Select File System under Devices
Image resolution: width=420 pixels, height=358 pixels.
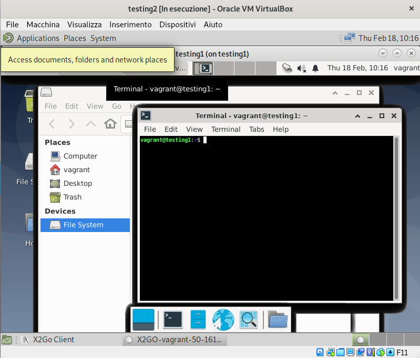85,225
